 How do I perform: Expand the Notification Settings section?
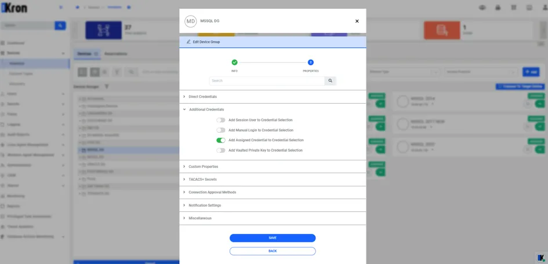(273, 206)
